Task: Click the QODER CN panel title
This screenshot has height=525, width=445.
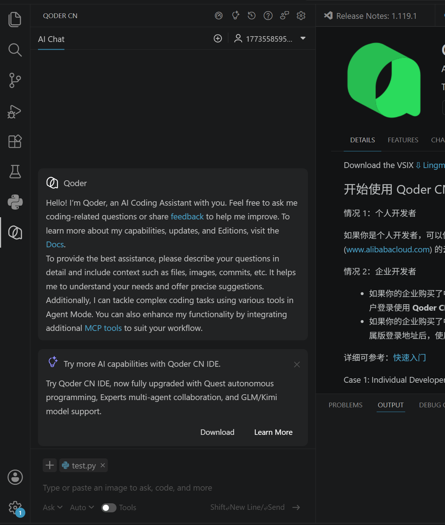Action: 60,16
